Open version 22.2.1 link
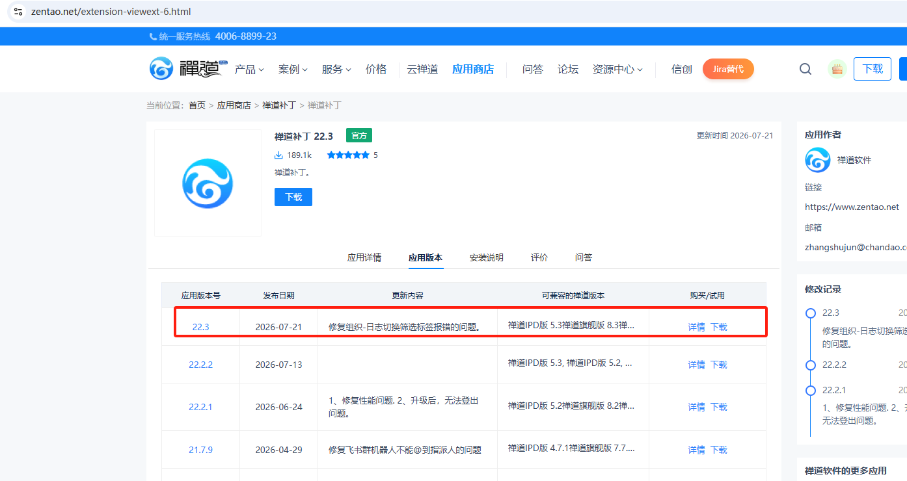The image size is (907, 481). click(200, 407)
